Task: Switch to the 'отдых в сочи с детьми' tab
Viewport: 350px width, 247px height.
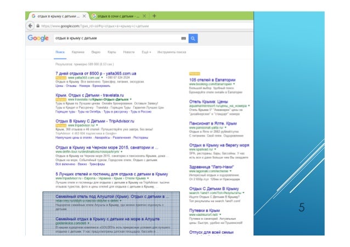Action: pos(119,16)
